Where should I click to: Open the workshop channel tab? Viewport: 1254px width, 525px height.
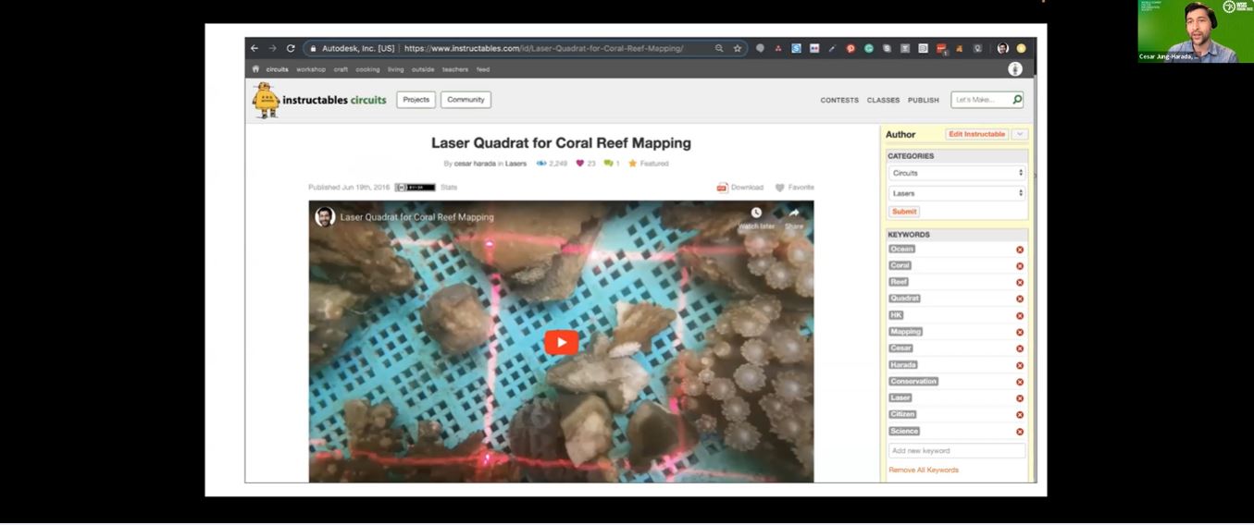click(311, 69)
